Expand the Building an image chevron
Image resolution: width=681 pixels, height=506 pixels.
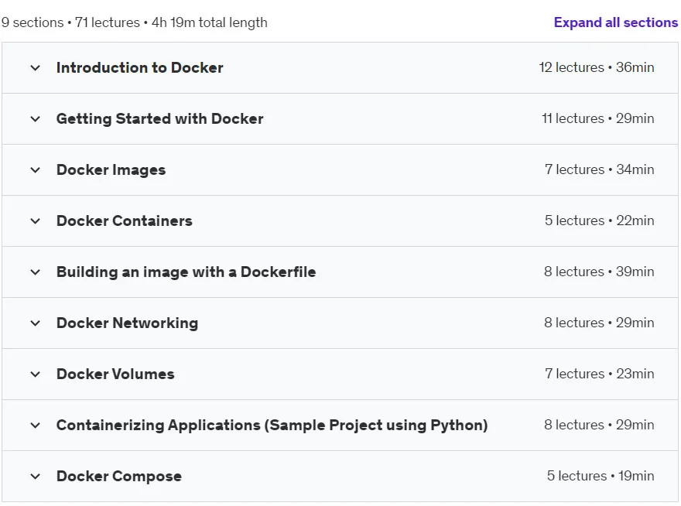click(35, 272)
